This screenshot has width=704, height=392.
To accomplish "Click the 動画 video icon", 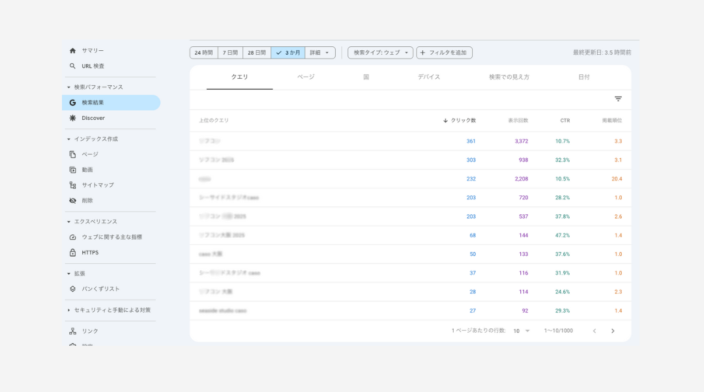I will pyautogui.click(x=73, y=170).
